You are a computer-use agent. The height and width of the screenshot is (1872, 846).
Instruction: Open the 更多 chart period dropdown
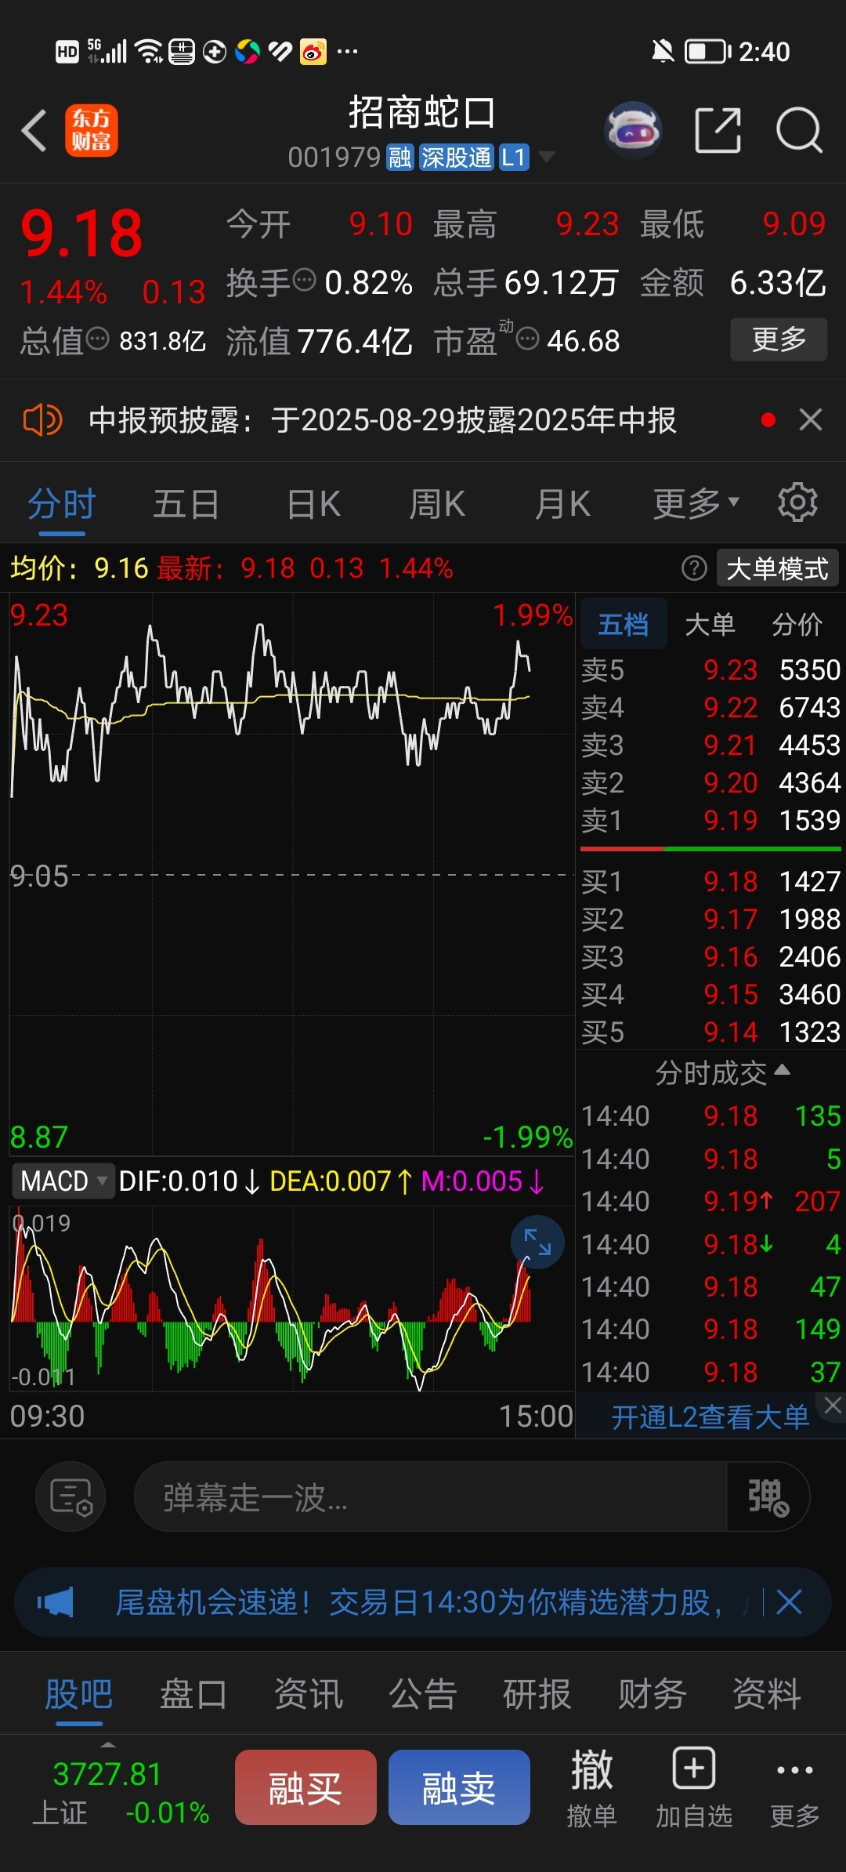tap(696, 503)
